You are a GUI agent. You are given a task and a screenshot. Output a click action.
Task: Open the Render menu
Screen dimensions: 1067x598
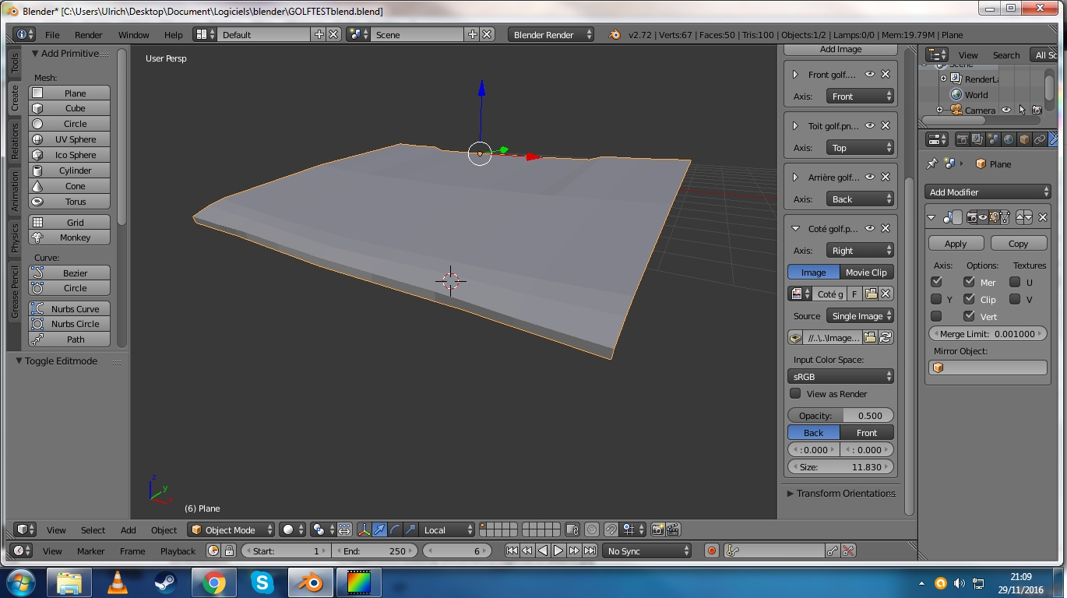click(x=88, y=35)
